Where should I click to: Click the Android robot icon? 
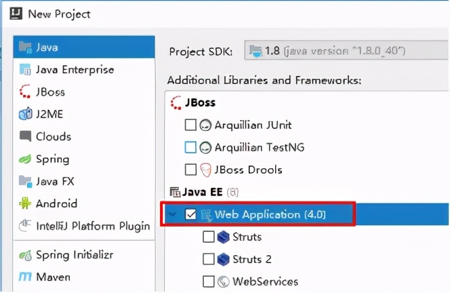tap(26, 203)
